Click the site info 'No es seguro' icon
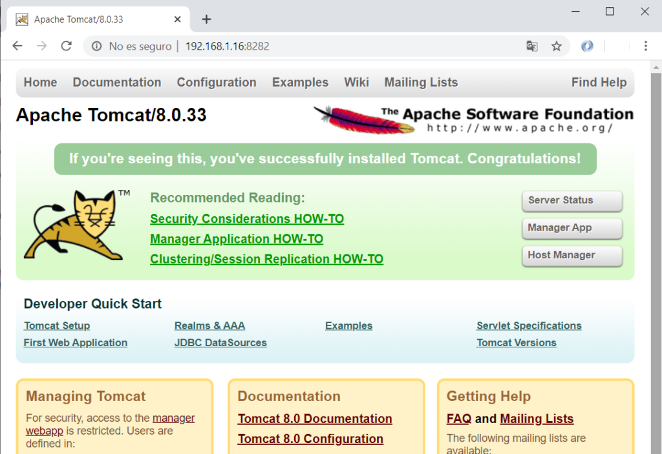 tap(97, 46)
